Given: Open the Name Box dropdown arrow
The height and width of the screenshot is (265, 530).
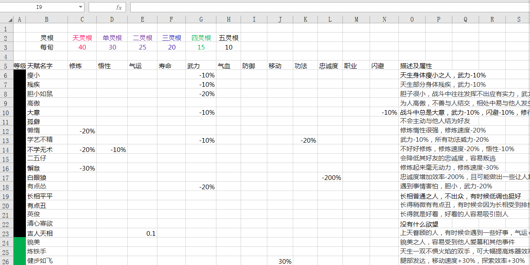Looking at the screenshot, I should [81, 7].
